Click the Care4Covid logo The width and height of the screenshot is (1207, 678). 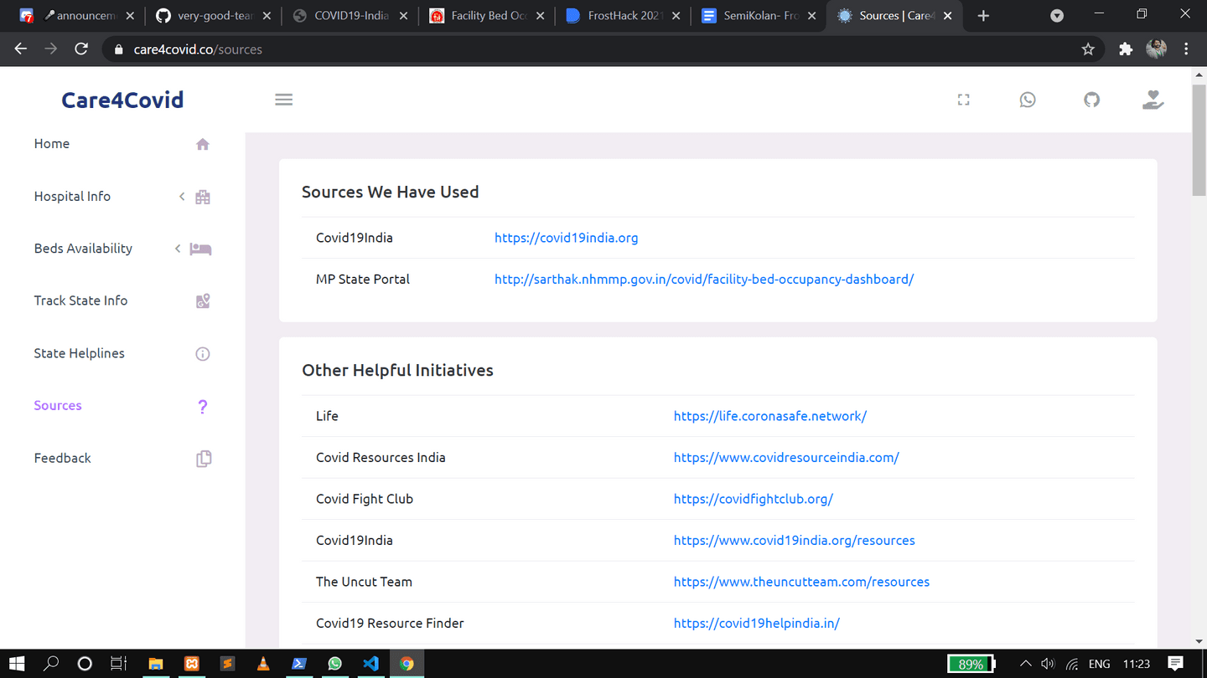point(122,100)
